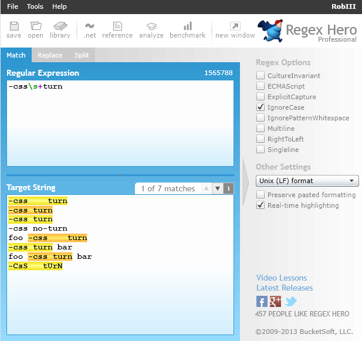Click the save toolbar icon
The width and height of the screenshot is (362, 341).
(x=14, y=30)
